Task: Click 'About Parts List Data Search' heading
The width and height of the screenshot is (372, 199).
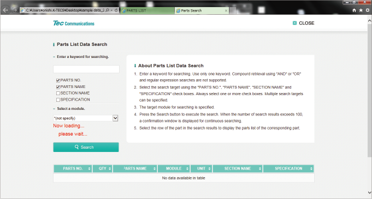Action: (x=171, y=66)
